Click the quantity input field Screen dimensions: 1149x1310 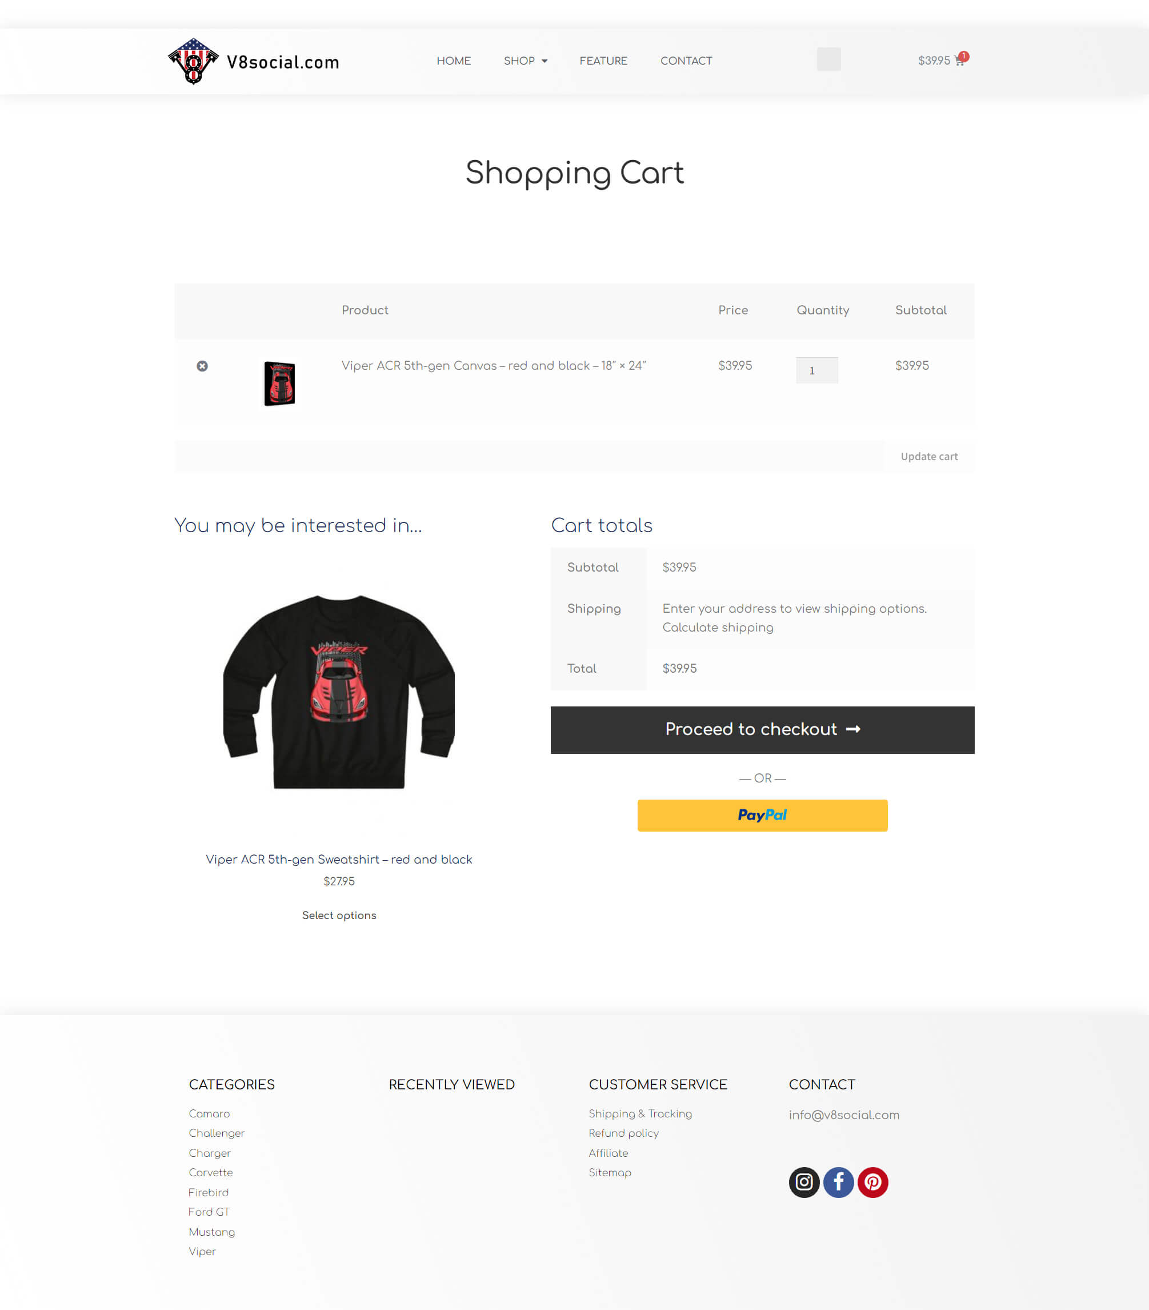click(x=816, y=370)
